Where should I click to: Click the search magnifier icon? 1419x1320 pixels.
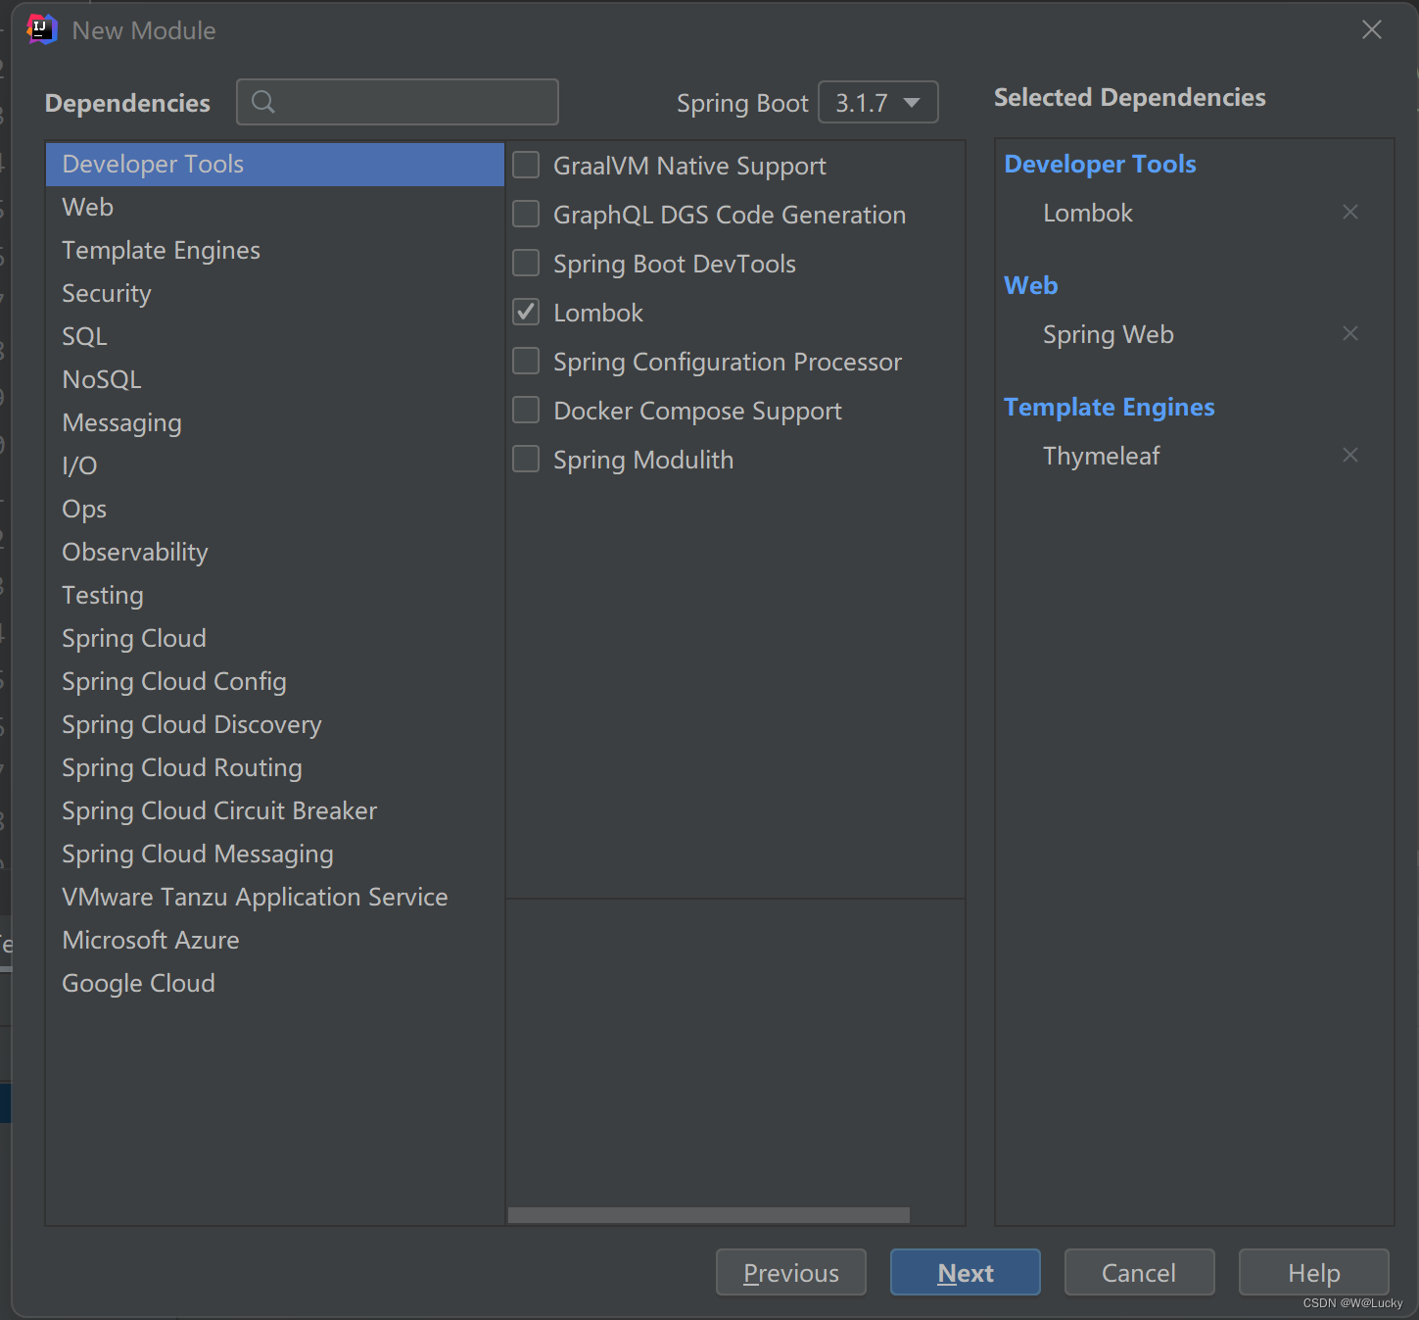coord(262,102)
